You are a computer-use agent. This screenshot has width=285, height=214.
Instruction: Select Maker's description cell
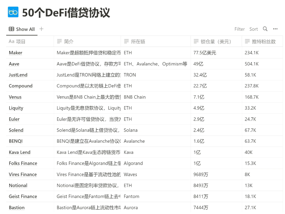click(87, 53)
